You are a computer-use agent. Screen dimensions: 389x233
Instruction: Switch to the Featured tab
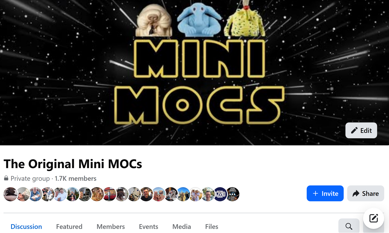point(69,227)
